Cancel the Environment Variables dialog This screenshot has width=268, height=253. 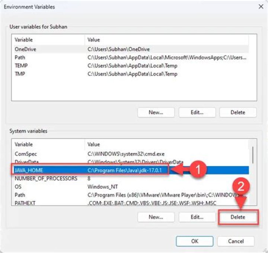coord(236,241)
